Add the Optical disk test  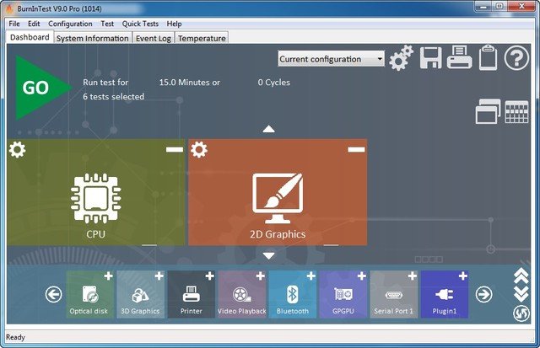point(109,276)
